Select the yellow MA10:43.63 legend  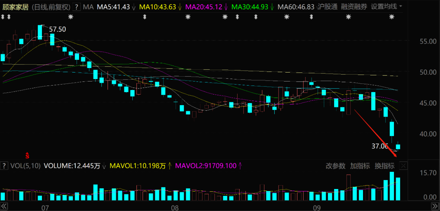tap(158, 7)
